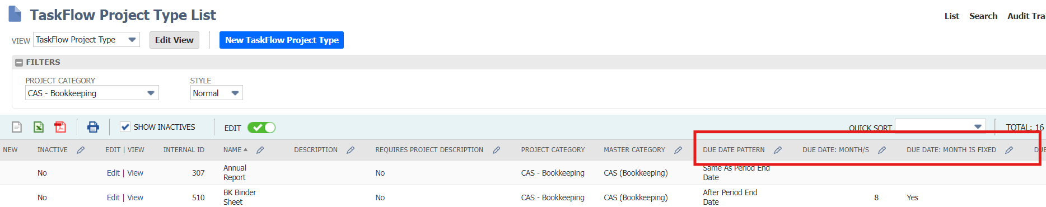Go to the Search menu item
This screenshot has height=207, width=1046.
coord(983,16)
